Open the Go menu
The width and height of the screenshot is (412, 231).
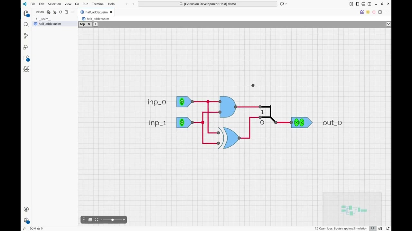[77, 4]
